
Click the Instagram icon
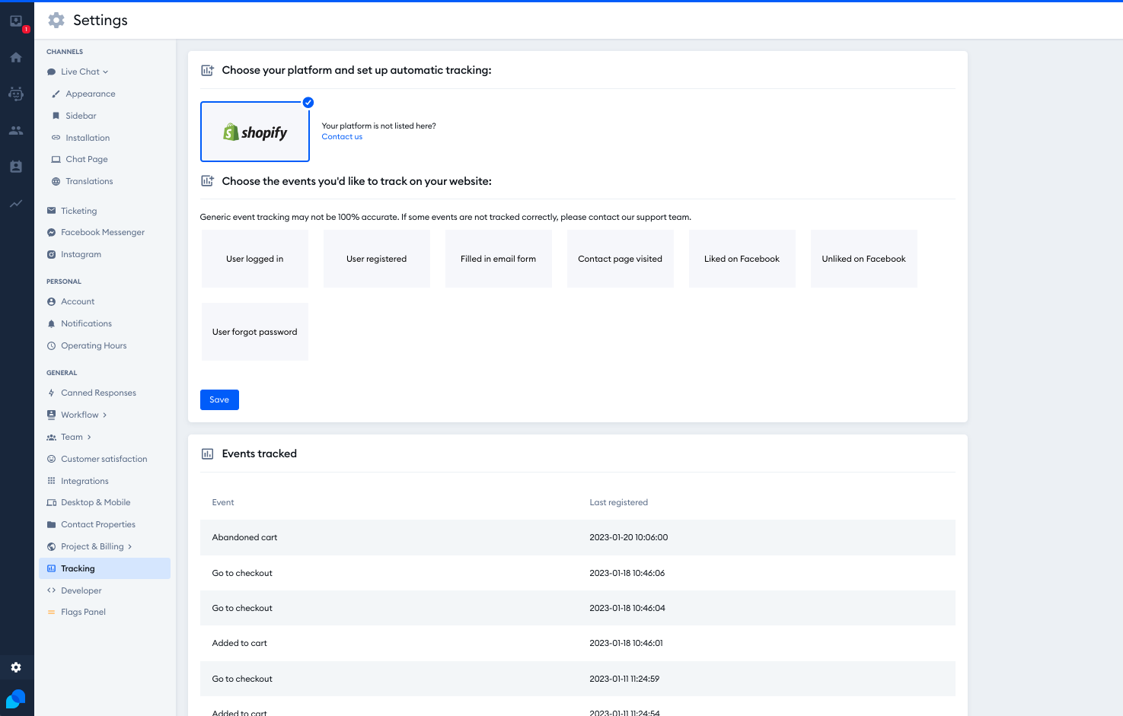[x=51, y=255]
